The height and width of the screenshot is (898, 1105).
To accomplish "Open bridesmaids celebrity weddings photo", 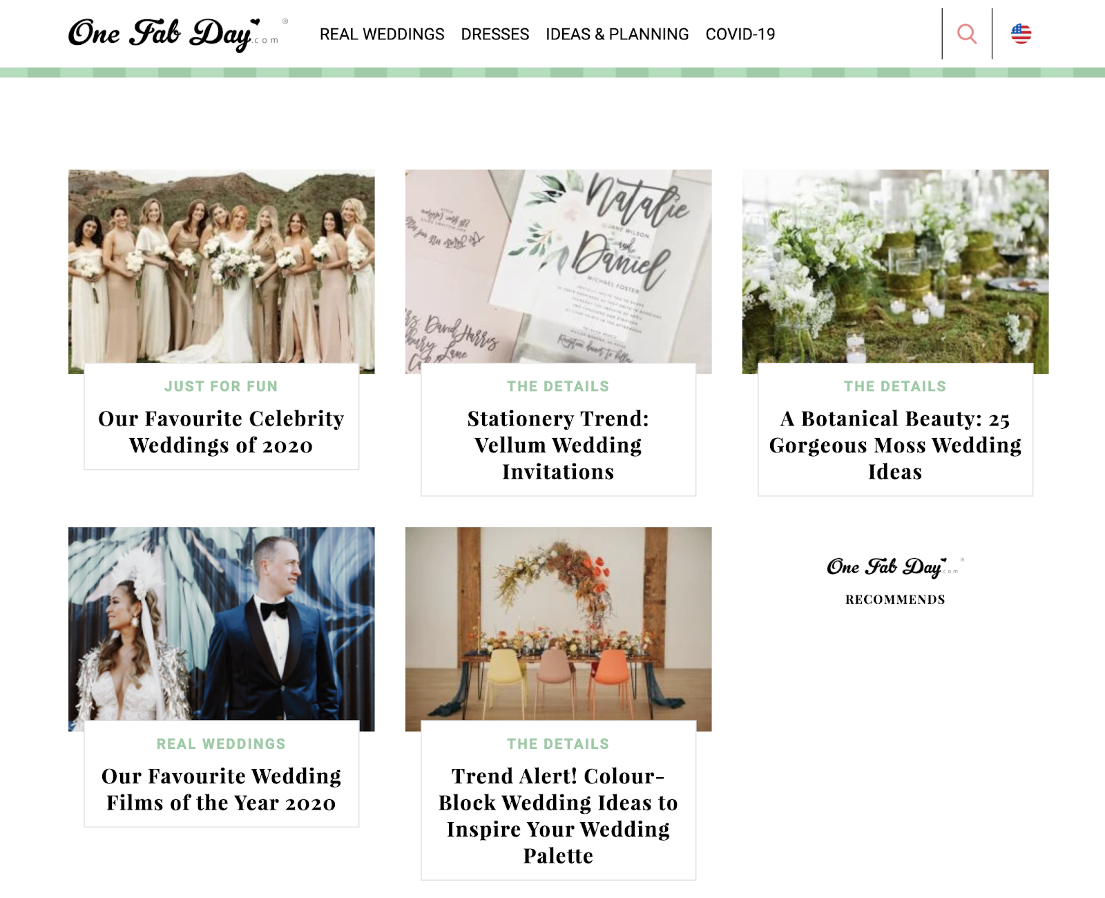I will [x=222, y=267].
